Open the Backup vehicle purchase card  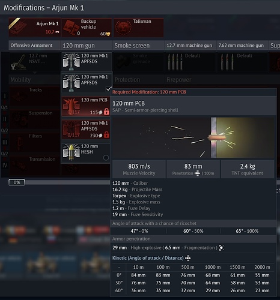pyautogui.click(x=87, y=27)
